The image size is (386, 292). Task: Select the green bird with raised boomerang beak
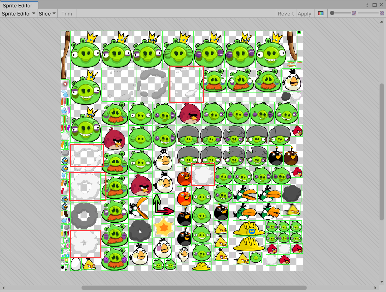point(138,208)
